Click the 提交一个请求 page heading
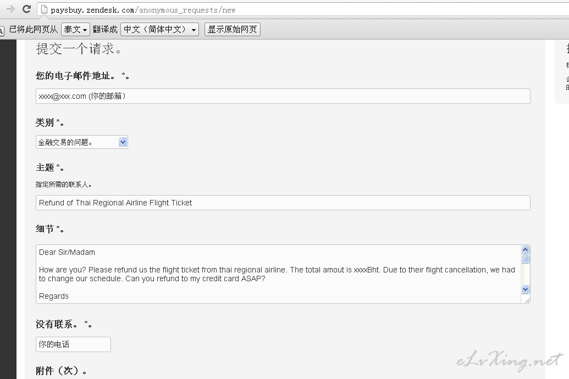The image size is (569, 379). coord(79,49)
